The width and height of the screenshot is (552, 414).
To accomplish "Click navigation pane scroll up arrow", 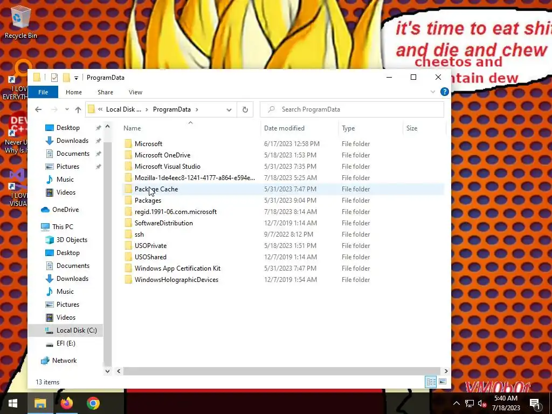I will click(107, 126).
